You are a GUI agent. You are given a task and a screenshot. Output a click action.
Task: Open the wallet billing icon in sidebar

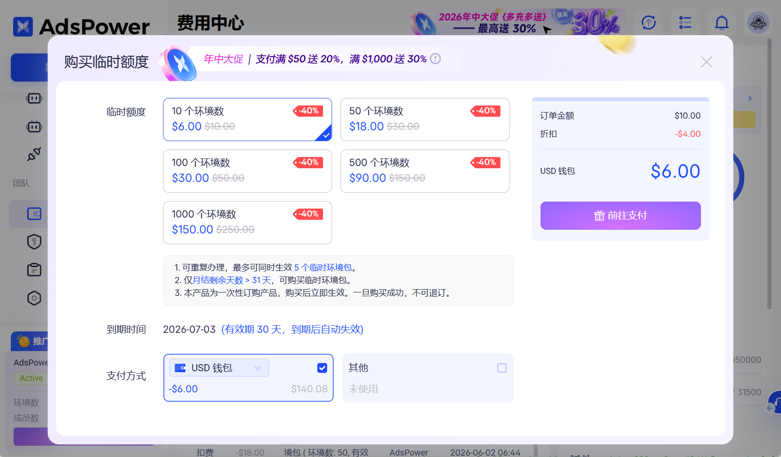(x=34, y=214)
